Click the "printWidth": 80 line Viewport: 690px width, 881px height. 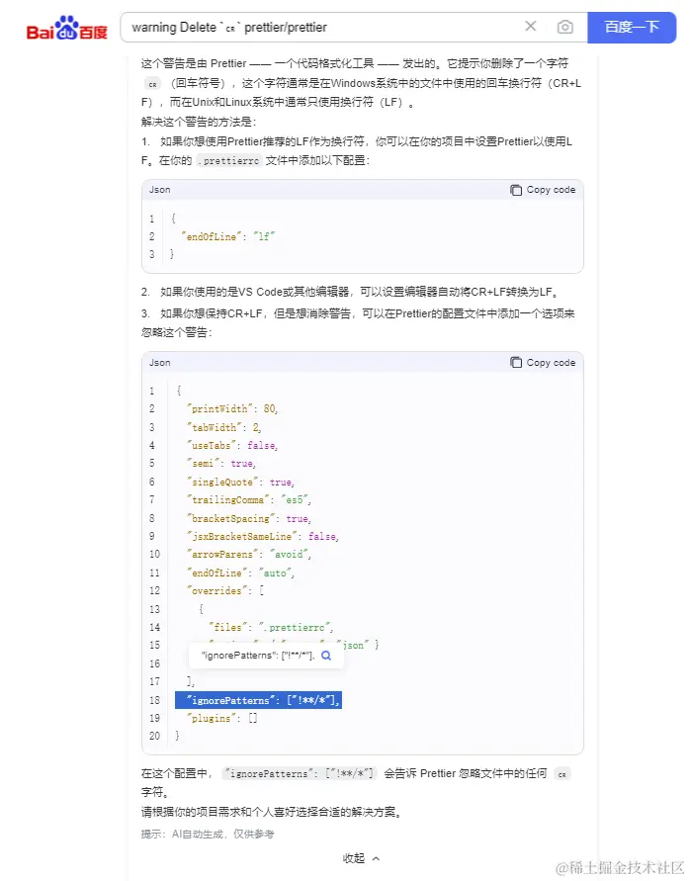pos(232,408)
